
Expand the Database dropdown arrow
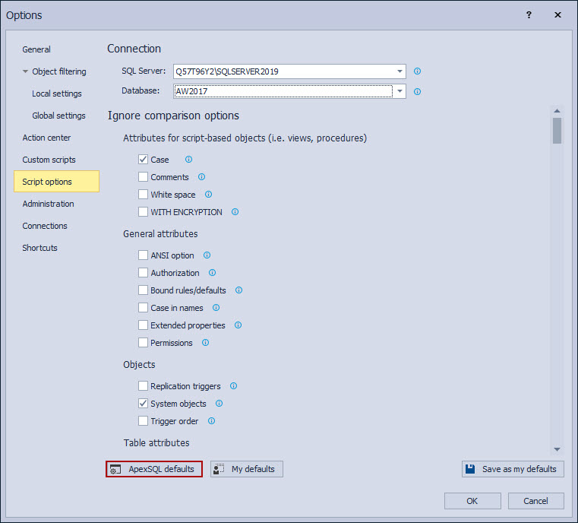(400, 91)
